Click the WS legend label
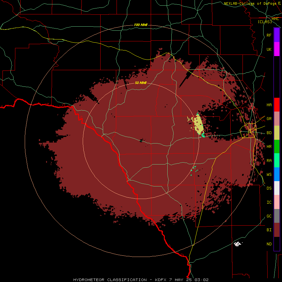Viewport: 282px width, 282px height. click(269, 174)
